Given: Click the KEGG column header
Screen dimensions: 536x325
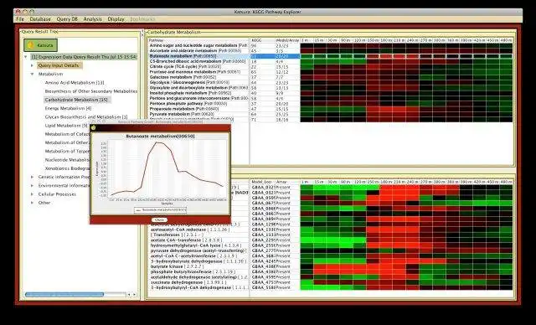Looking at the screenshot, I should 262,40.
